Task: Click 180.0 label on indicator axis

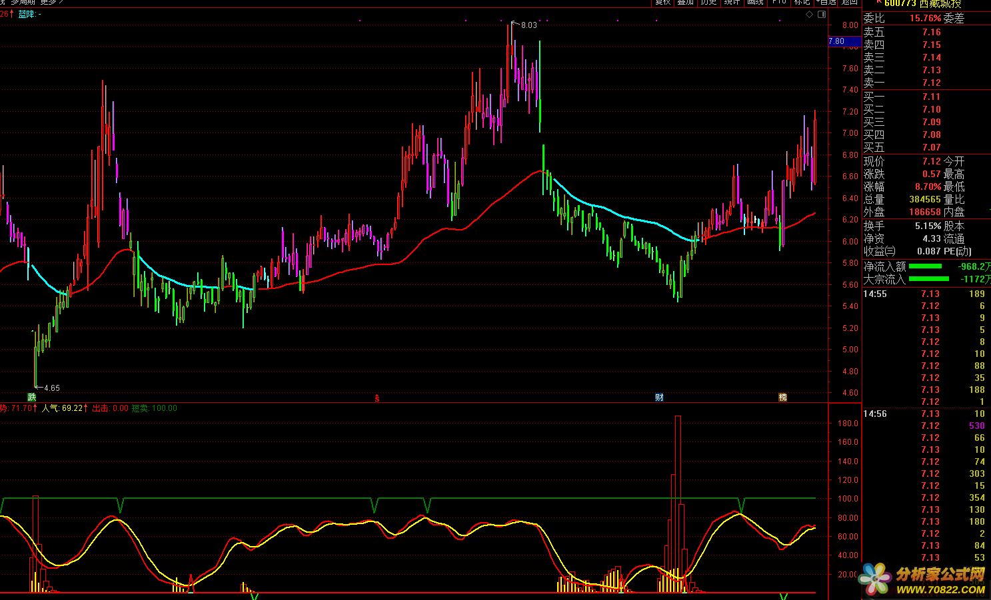Action: 847,423
